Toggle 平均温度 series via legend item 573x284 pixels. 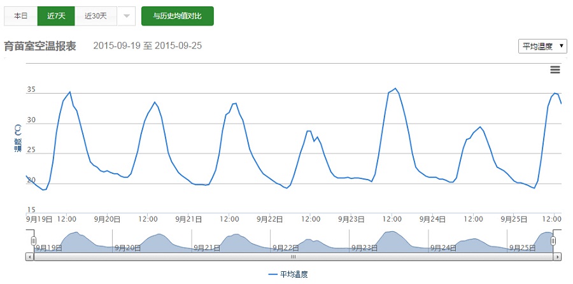coord(288,274)
